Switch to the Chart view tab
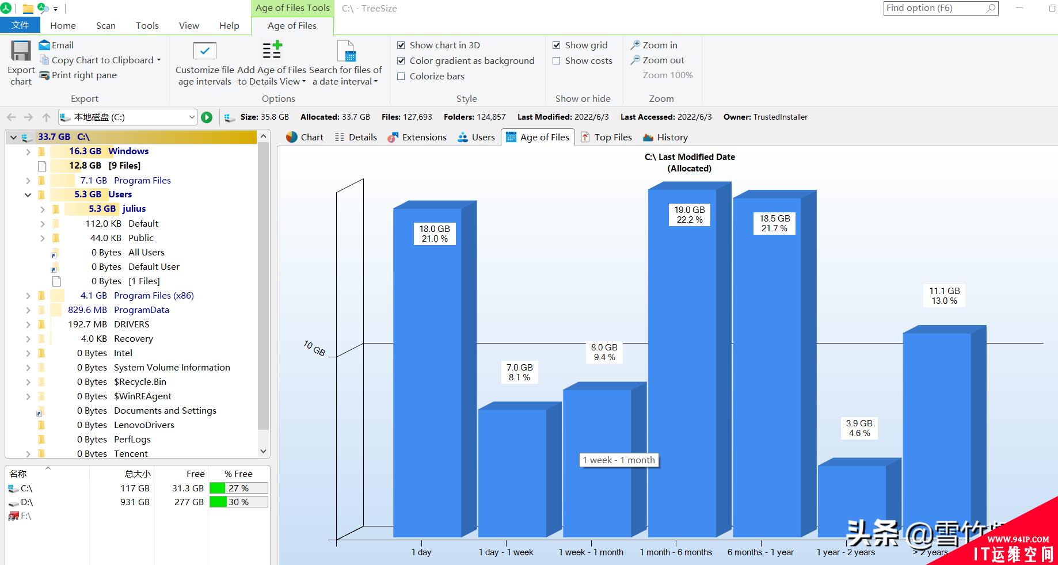Image resolution: width=1058 pixels, height=565 pixels. pyautogui.click(x=305, y=137)
